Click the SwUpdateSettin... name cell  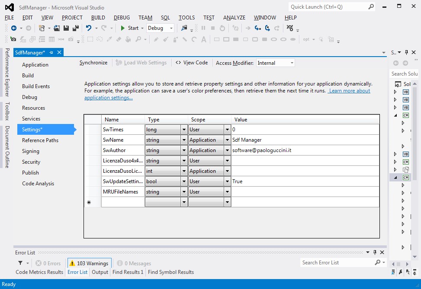click(x=123, y=181)
